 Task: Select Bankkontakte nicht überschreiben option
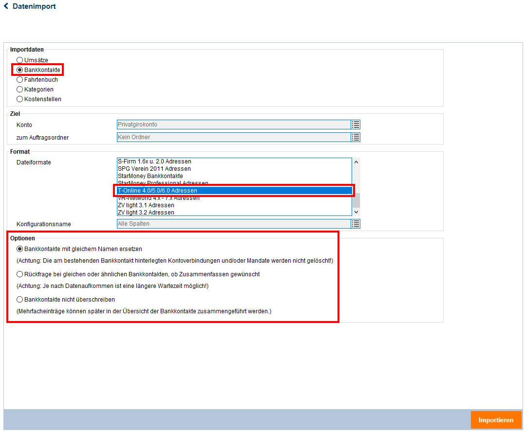(x=20, y=300)
